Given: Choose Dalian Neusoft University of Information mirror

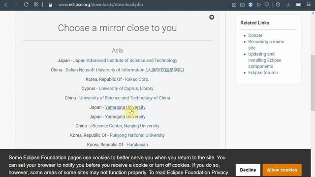Looking at the screenshot, I should pos(125,70).
